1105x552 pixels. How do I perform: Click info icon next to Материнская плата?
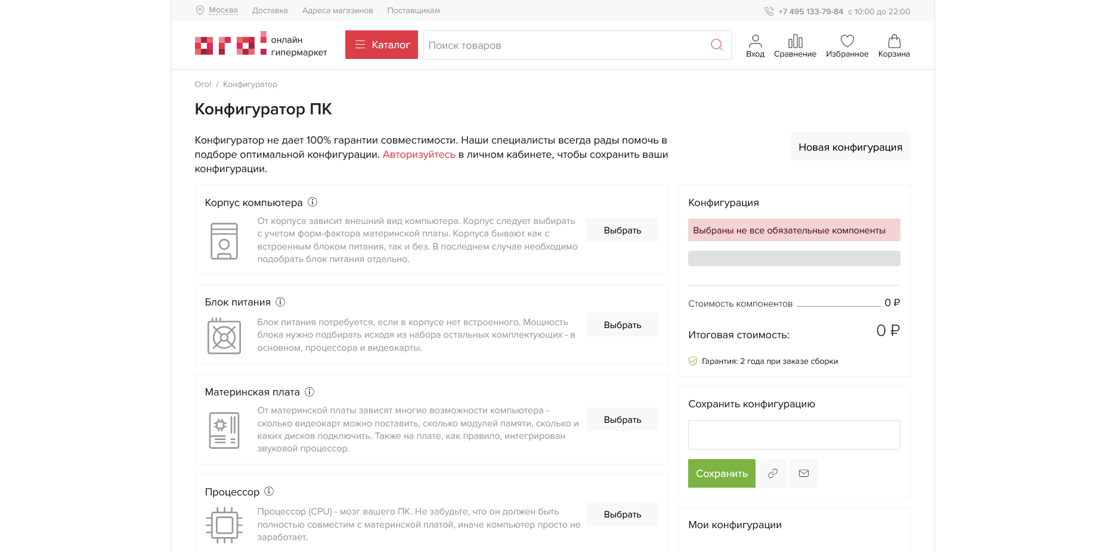click(x=309, y=392)
